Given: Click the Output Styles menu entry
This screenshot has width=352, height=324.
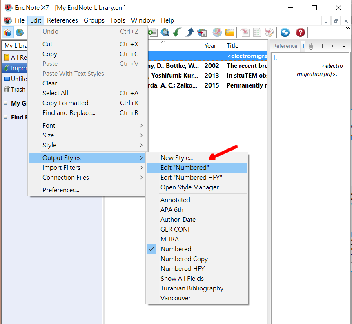Looking at the screenshot, I should (x=87, y=158).
